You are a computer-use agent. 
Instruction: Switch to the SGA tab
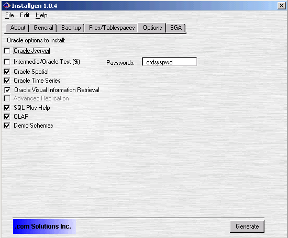click(x=176, y=28)
